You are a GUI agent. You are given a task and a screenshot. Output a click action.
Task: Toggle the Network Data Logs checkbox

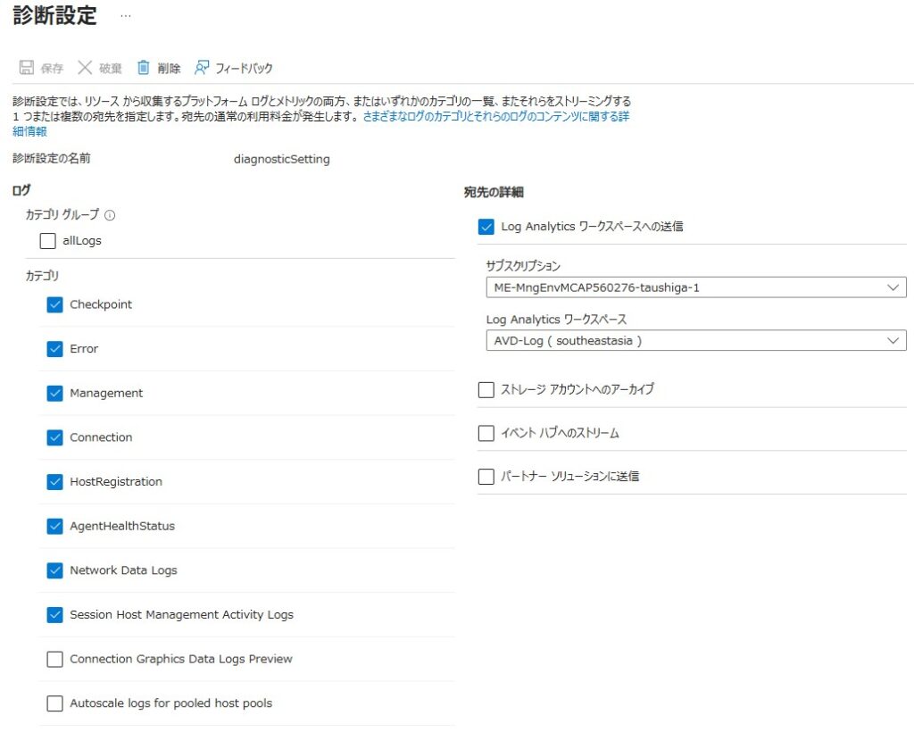[55, 570]
